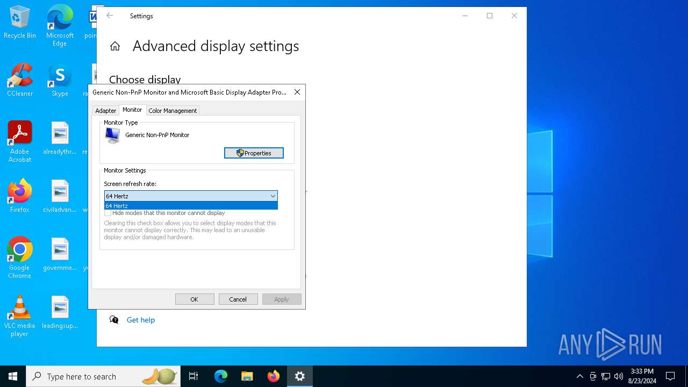This screenshot has width=688, height=387.
Task: Select the civiladvan... image file
Action: pos(60,196)
